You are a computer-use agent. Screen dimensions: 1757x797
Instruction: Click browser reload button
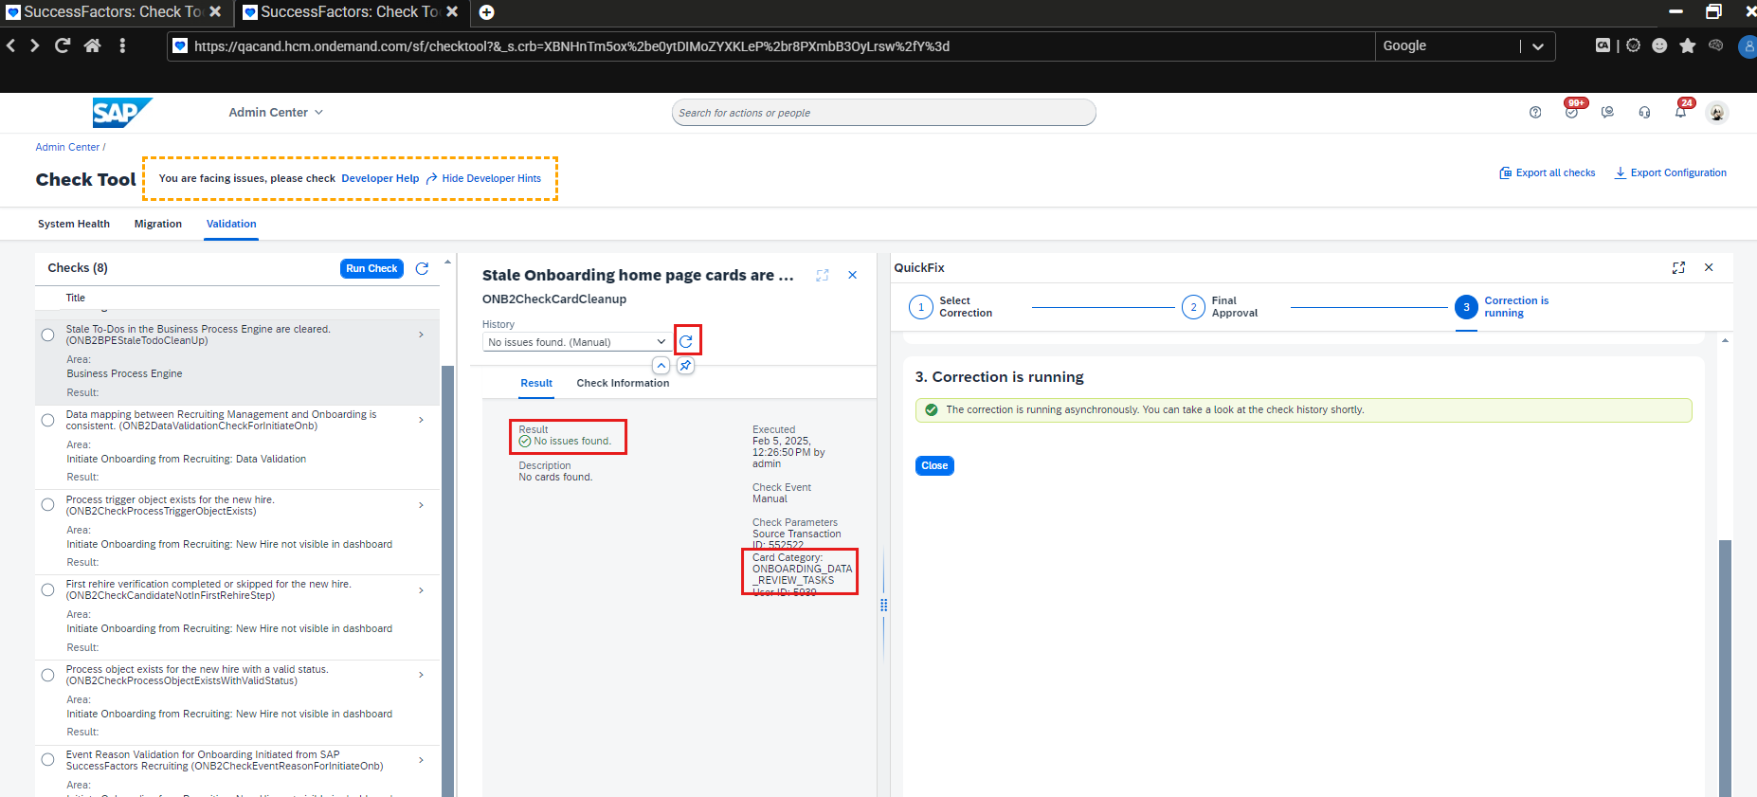[63, 45]
